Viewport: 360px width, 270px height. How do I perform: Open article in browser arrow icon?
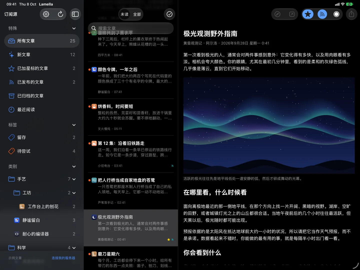coord(292,14)
